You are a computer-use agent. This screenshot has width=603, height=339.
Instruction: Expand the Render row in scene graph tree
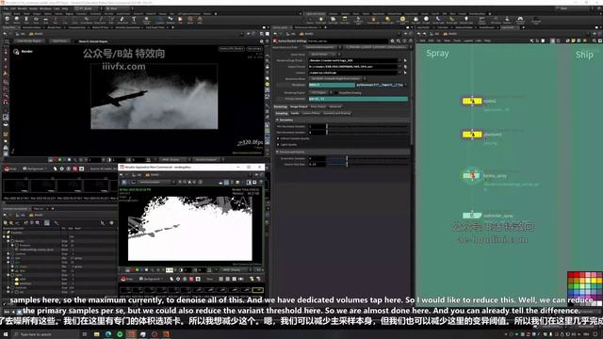pyautogui.click(x=8, y=241)
